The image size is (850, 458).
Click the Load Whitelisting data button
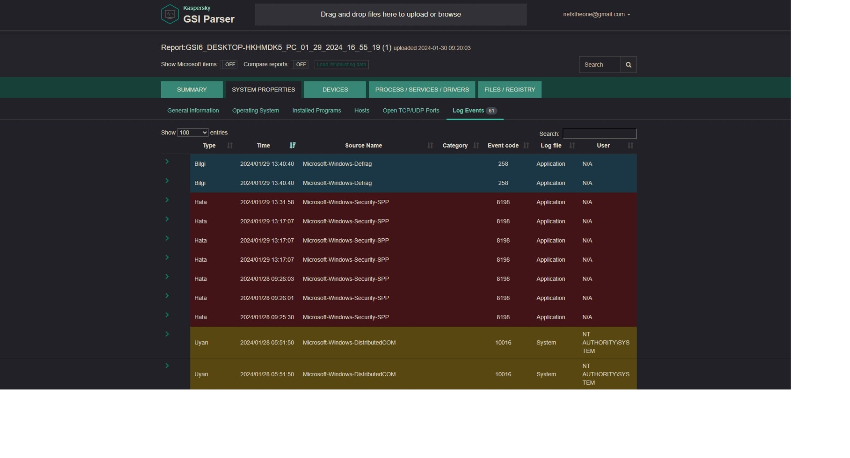point(342,65)
